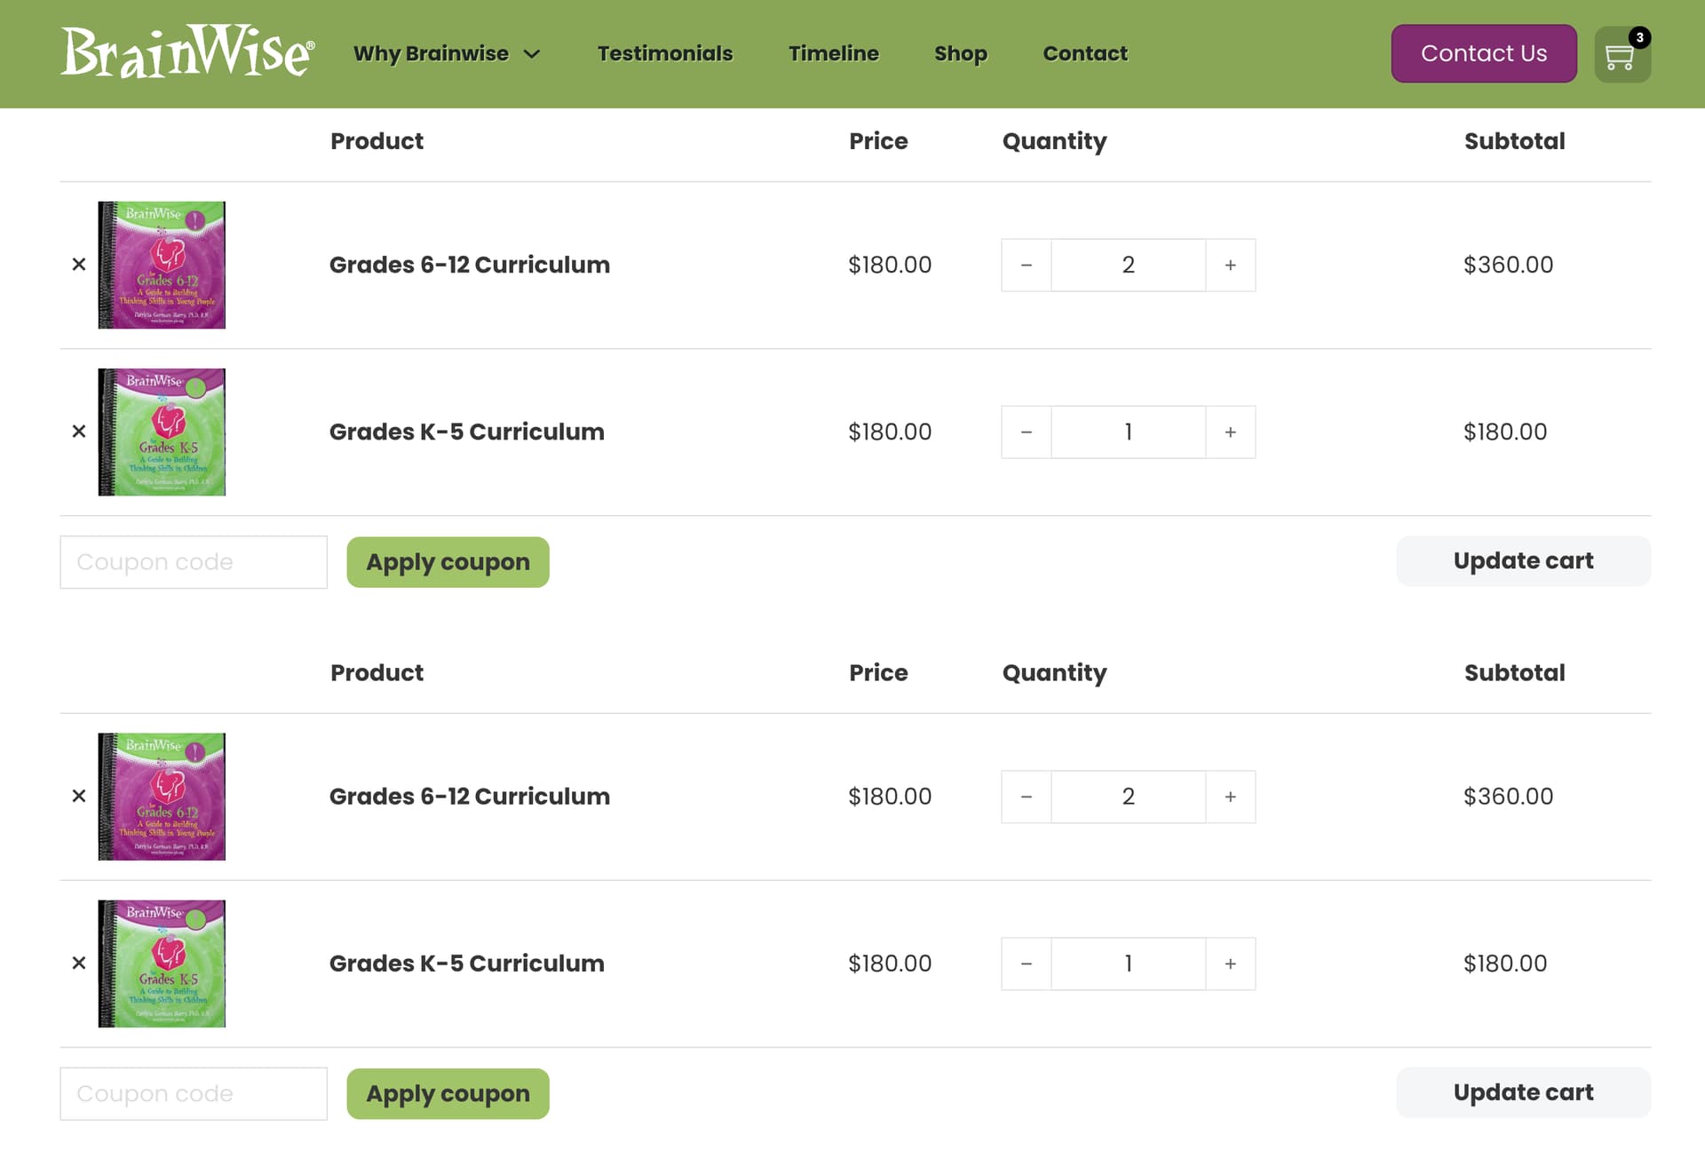Screen dimensions: 1705x1150
Task: Open Grades 6-12 Curriculum link in first table
Action: [470, 265]
